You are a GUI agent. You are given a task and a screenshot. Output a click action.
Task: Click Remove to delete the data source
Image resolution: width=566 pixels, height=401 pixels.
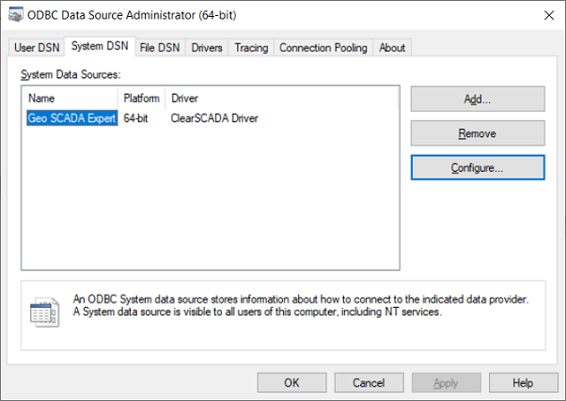477,133
